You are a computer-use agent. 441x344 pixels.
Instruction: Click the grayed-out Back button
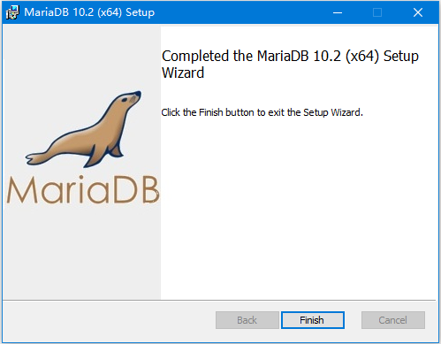point(247,320)
